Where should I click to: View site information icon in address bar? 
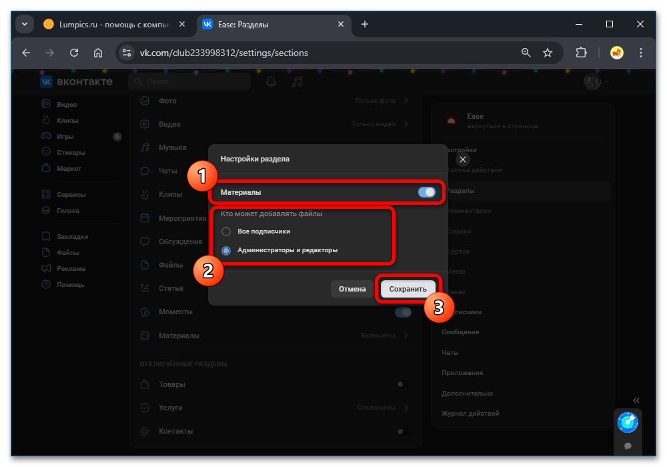tap(126, 53)
